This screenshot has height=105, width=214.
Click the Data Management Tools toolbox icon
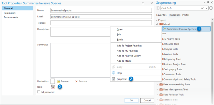pyautogui.click(x=161, y=90)
